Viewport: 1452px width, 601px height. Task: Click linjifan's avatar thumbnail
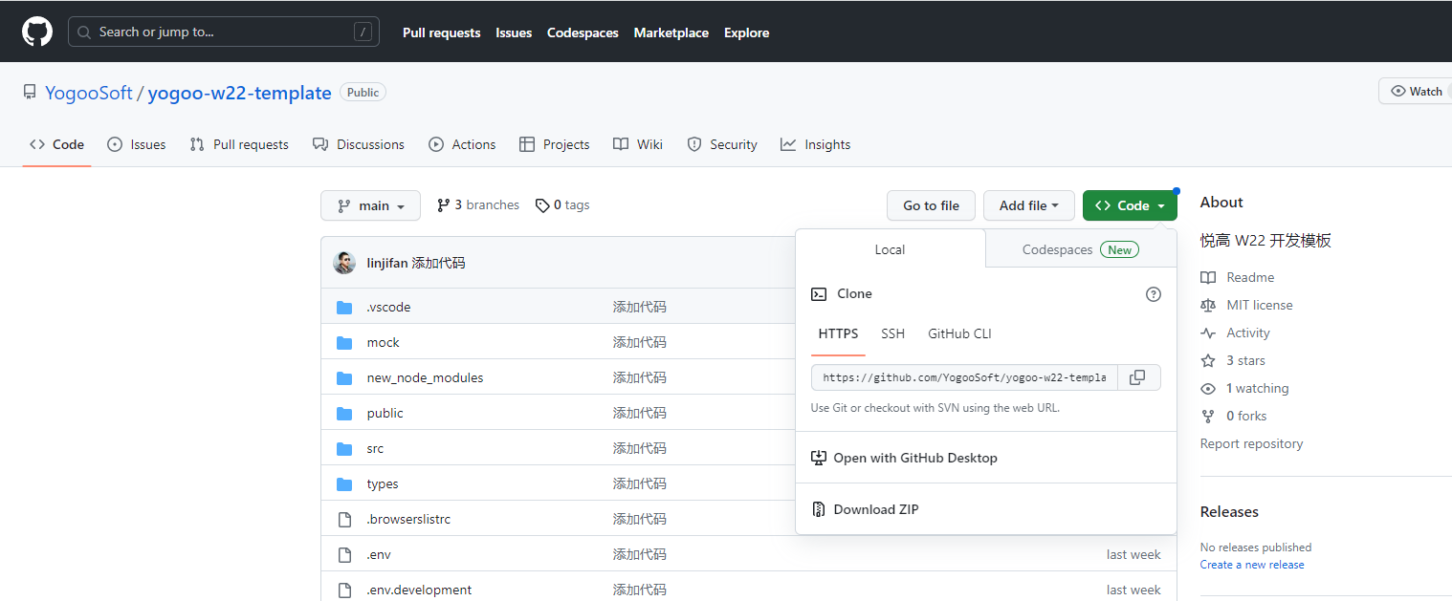click(344, 262)
